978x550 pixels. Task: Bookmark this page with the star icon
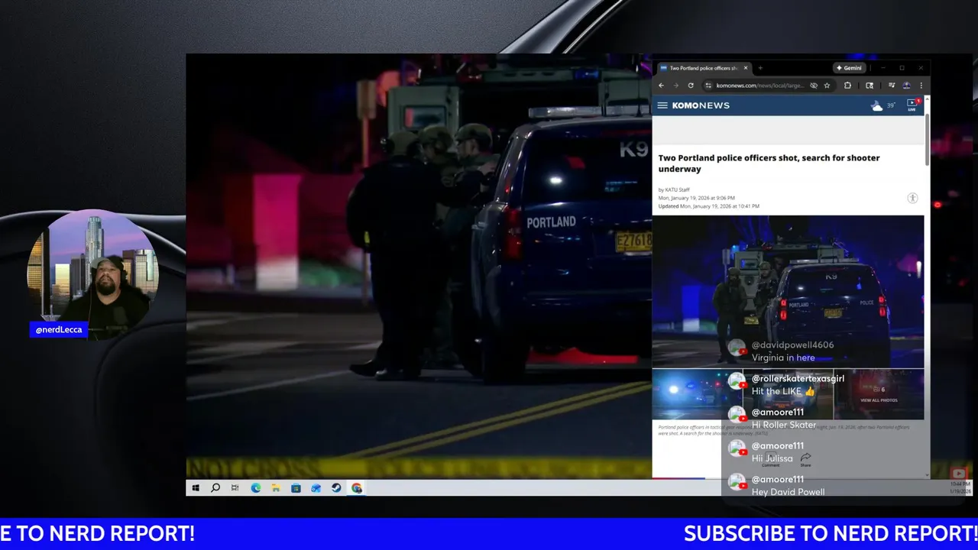point(827,86)
